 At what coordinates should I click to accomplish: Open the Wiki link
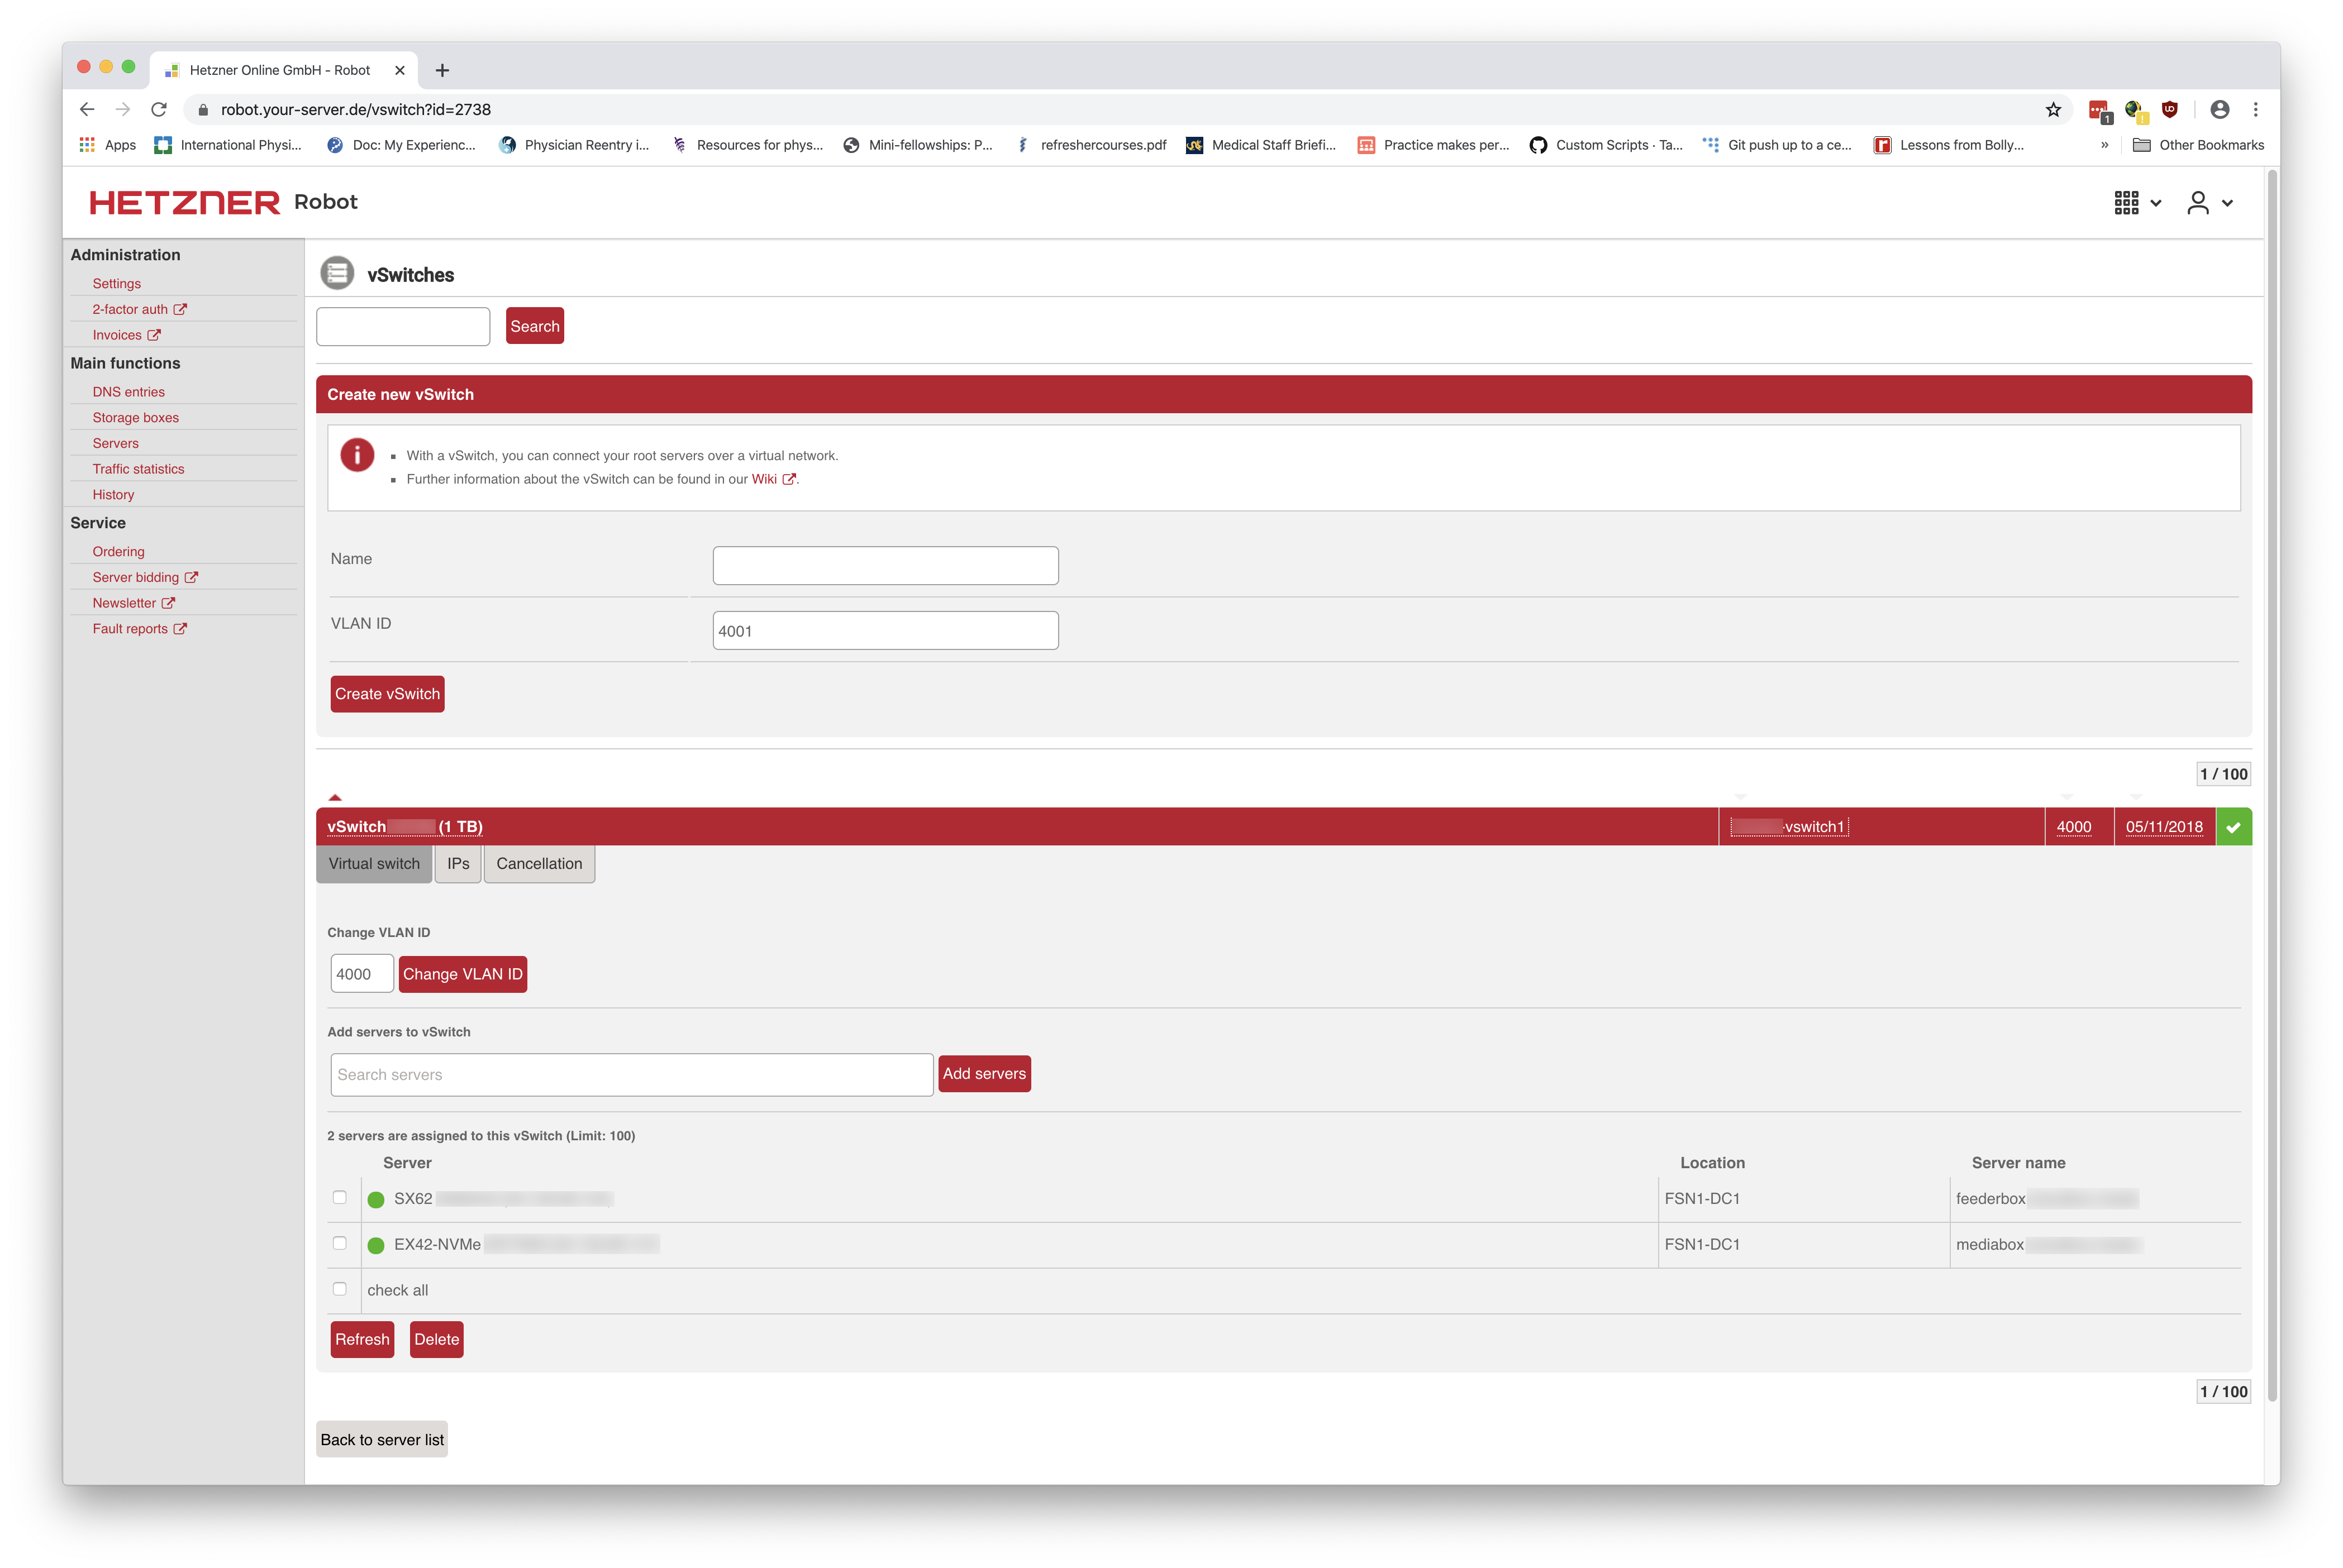click(x=764, y=479)
